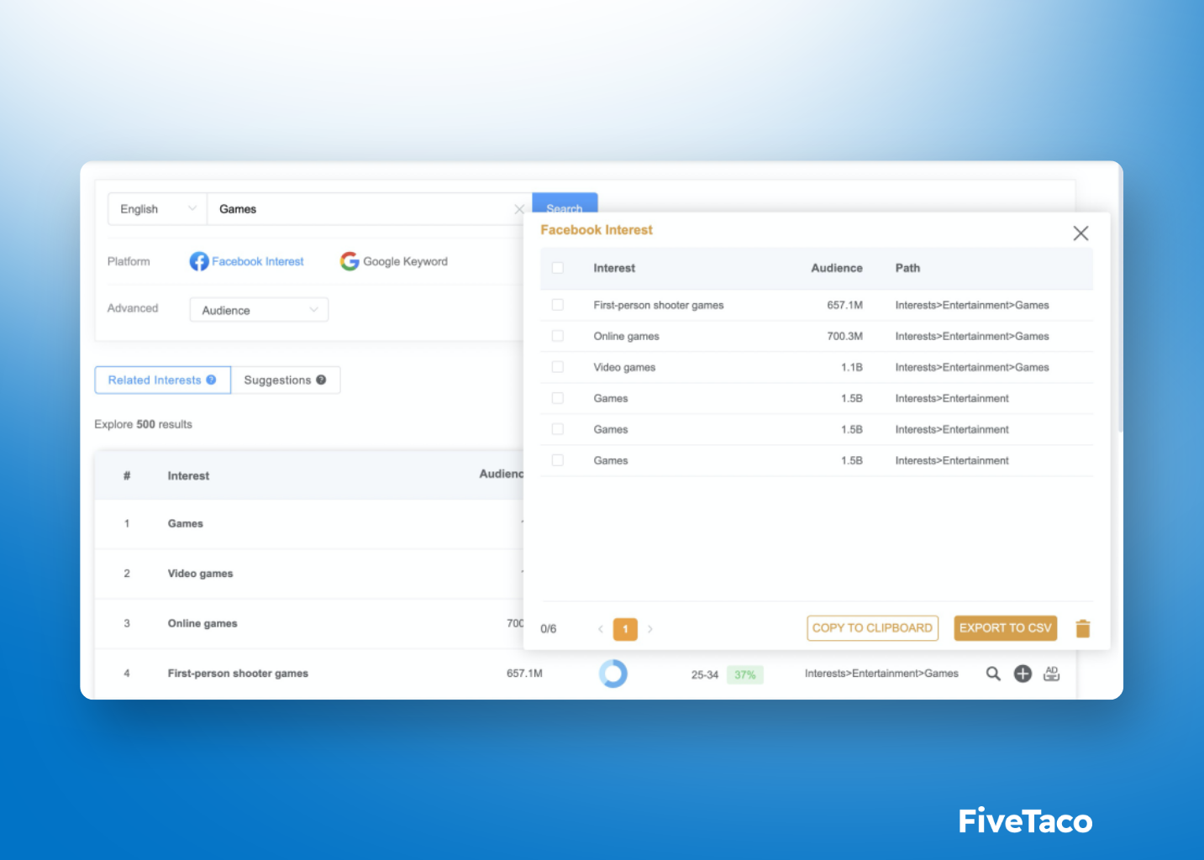The height and width of the screenshot is (860, 1204).
Task: Click Audience column header in popup
Action: (837, 268)
